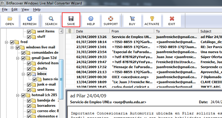222x118 pixels.
Task: Click the fred folder icon
Action: tap(17, 42)
